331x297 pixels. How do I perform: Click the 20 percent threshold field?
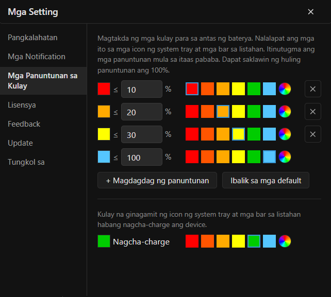point(142,112)
